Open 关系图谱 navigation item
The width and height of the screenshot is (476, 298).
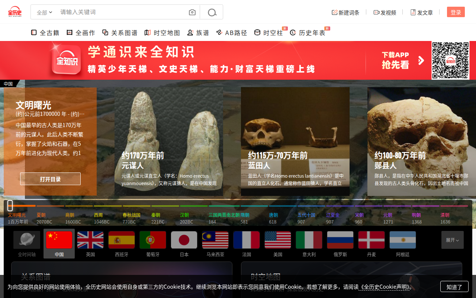tap(120, 33)
